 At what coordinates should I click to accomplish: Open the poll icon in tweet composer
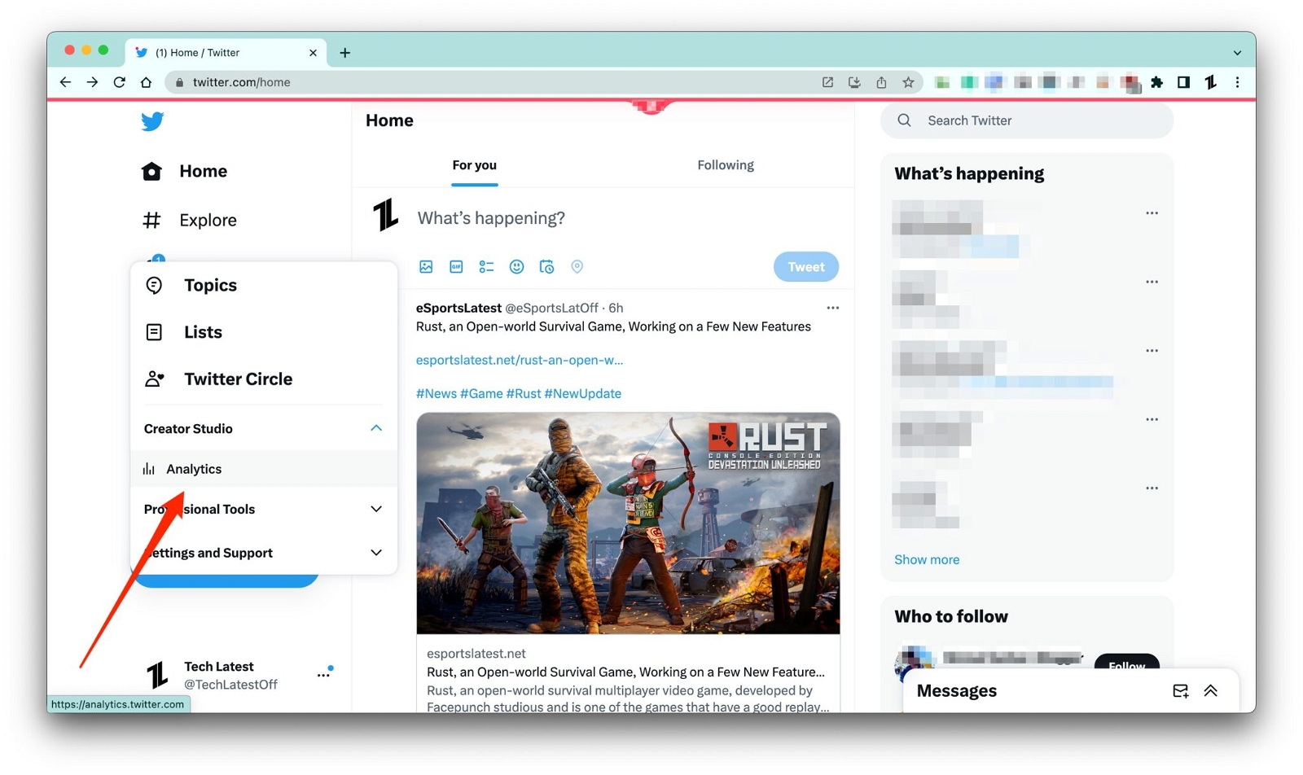point(486,267)
